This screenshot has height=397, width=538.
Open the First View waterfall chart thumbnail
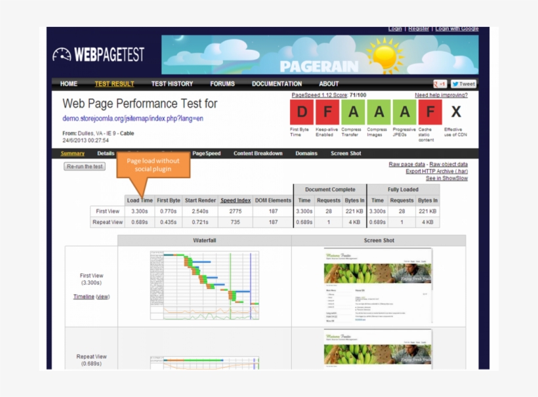pos(204,286)
